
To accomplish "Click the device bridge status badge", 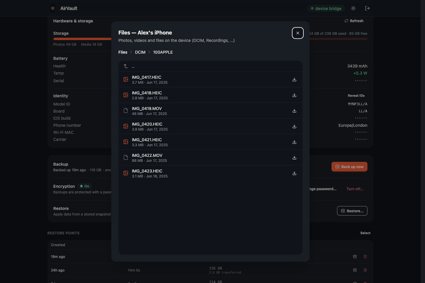I will (x=326, y=9).
